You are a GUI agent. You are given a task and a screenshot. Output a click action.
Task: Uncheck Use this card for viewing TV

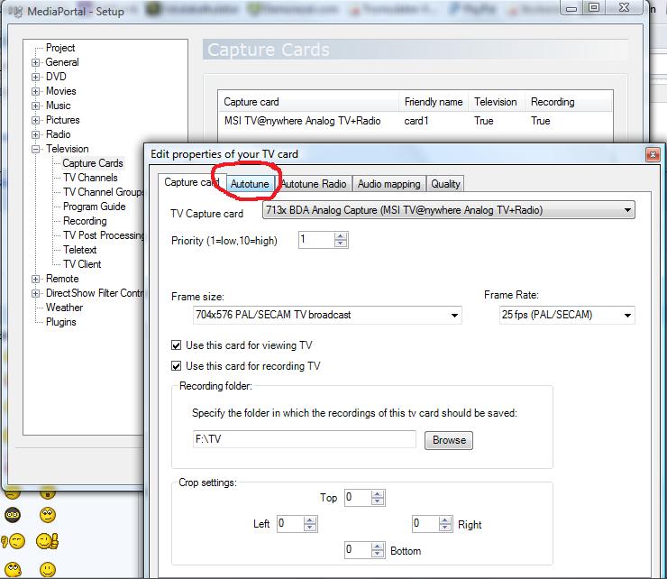point(177,345)
